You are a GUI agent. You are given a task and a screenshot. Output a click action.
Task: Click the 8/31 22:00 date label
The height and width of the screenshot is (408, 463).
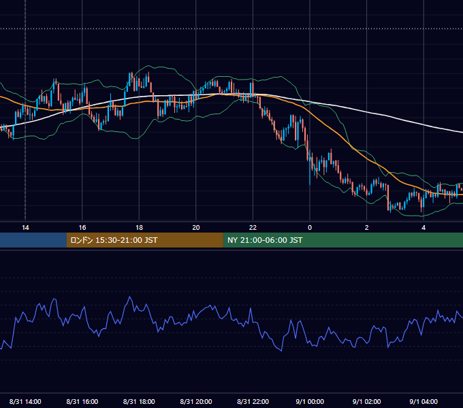[253, 401]
